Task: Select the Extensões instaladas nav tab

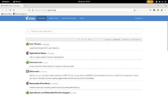Action: (69, 18)
